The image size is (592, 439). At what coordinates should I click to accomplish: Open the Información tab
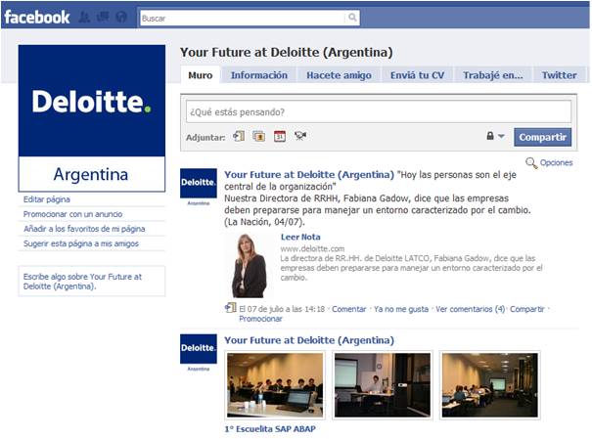(259, 75)
